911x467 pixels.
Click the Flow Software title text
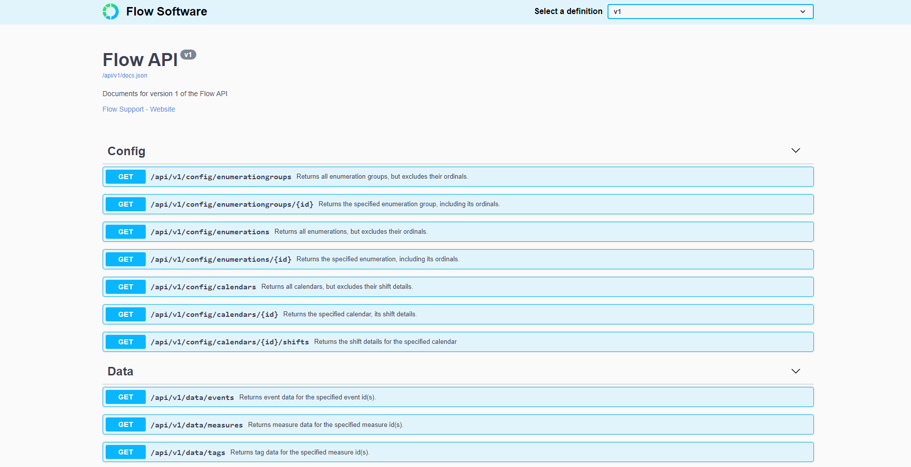[x=166, y=12]
